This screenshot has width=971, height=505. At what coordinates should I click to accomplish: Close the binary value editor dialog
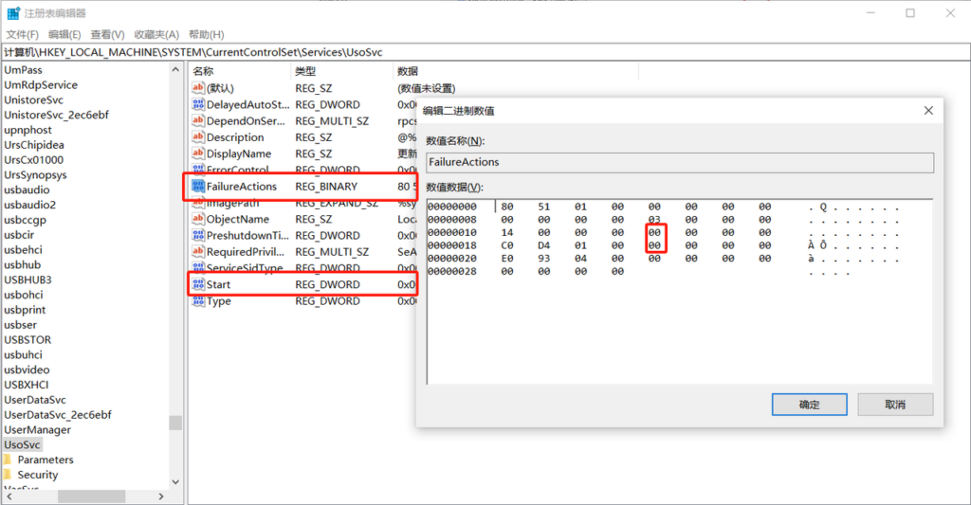(927, 111)
